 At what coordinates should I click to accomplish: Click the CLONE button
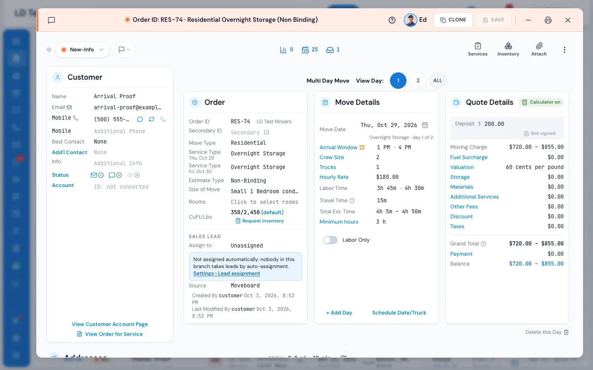453,20
